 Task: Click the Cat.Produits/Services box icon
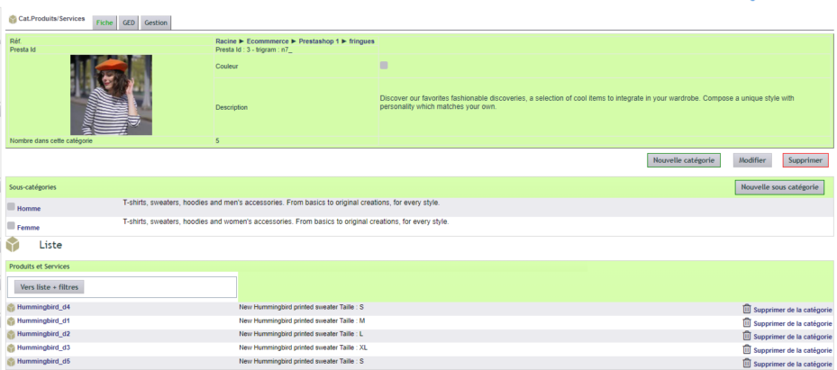[13, 20]
